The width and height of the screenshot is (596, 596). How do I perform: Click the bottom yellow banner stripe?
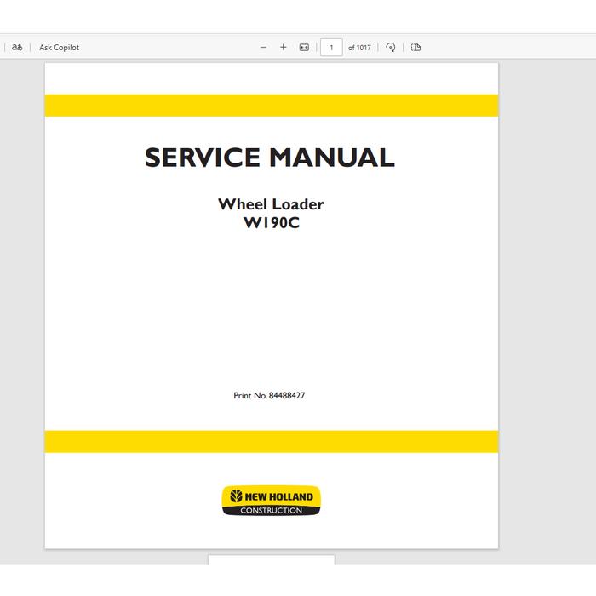click(x=272, y=442)
